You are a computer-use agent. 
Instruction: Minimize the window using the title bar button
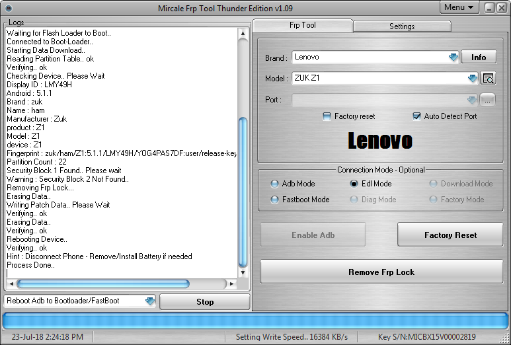coord(489,8)
